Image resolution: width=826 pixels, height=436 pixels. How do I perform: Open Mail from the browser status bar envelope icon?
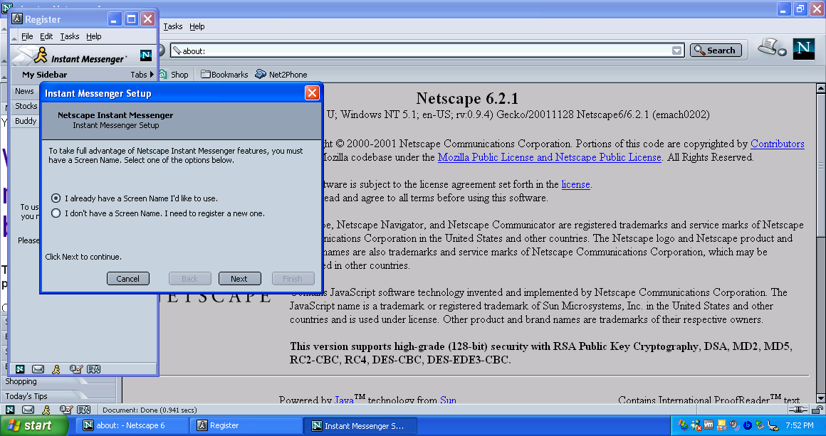tap(28, 410)
